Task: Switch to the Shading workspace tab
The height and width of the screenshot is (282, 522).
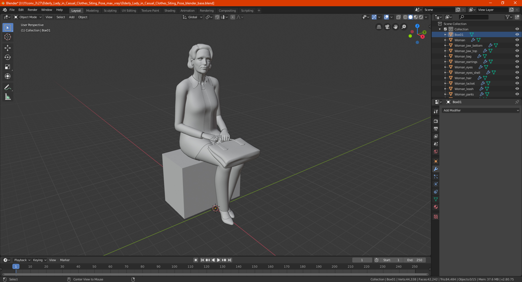Action: [170, 11]
